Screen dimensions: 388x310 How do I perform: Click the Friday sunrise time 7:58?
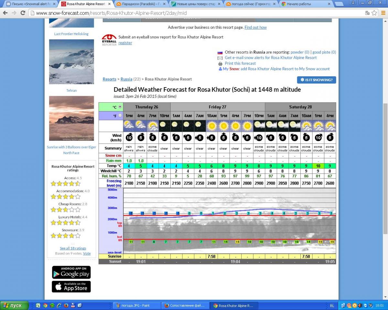(x=211, y=256)
